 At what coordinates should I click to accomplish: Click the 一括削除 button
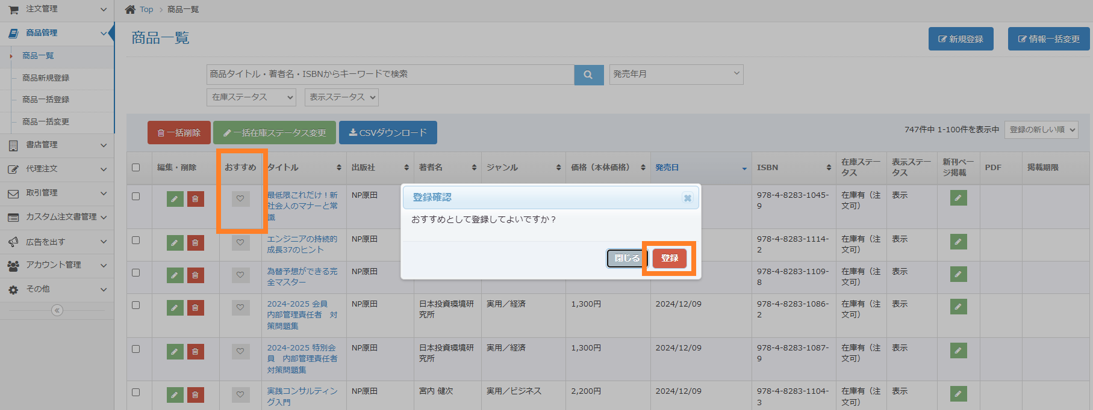coord(179,133)
